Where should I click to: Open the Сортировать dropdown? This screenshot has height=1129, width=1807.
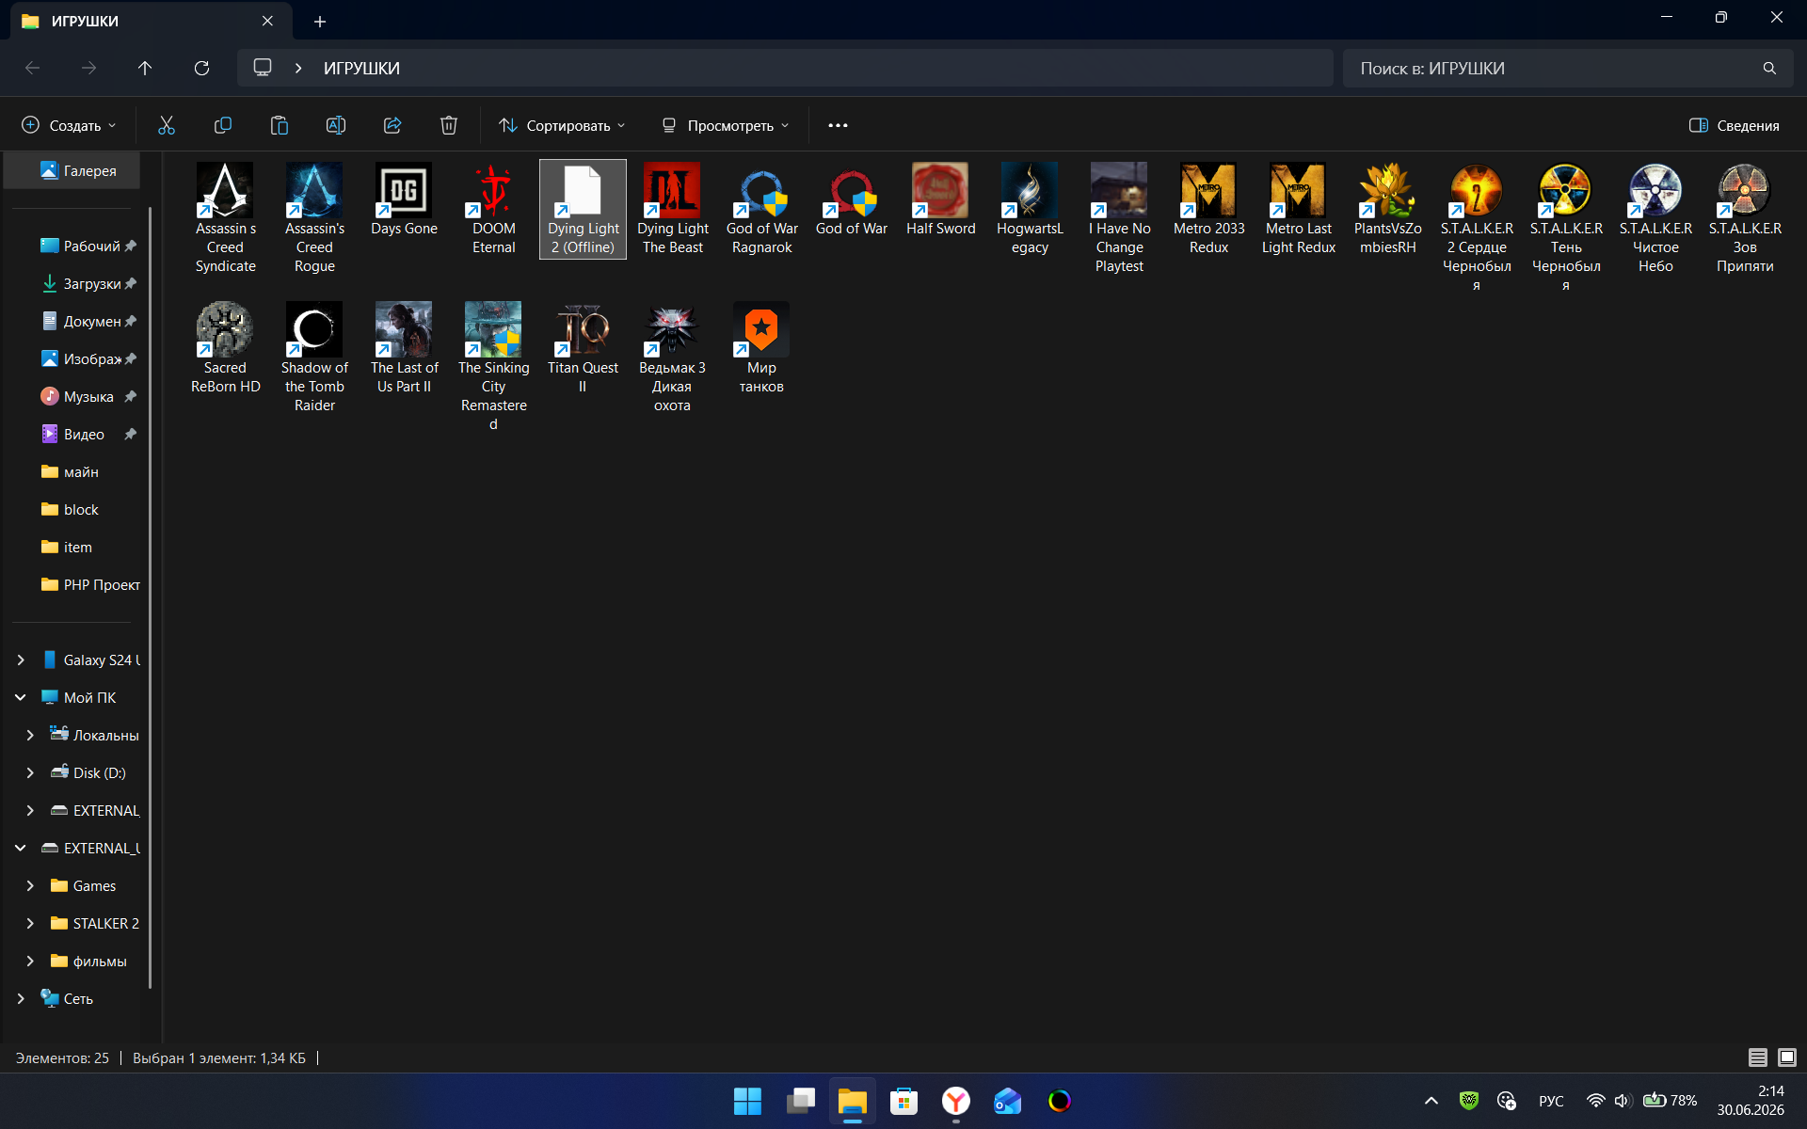click(x=562, y=125)
